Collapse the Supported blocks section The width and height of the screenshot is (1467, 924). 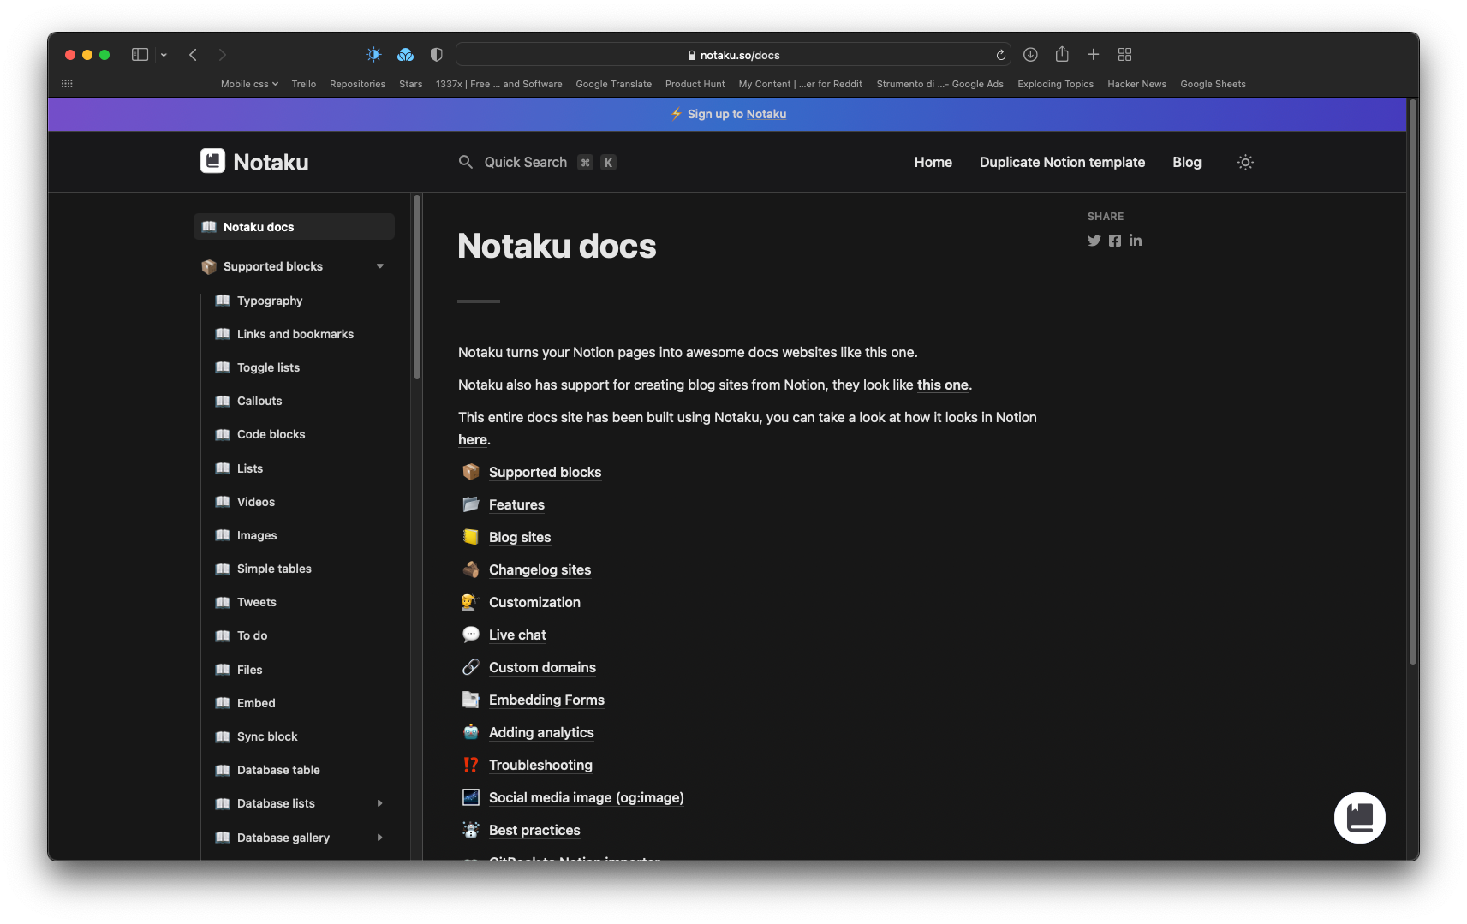[379, 266]
